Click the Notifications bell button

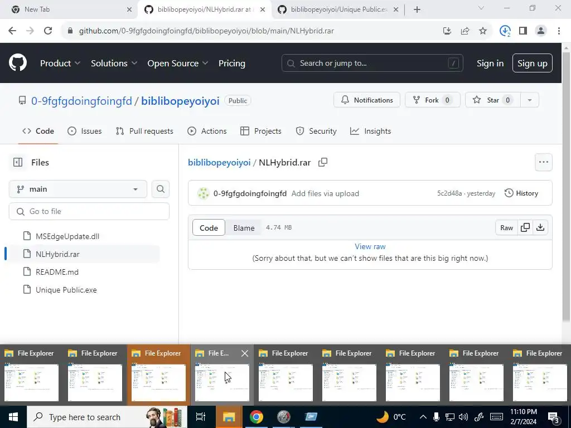coord(367,100)
